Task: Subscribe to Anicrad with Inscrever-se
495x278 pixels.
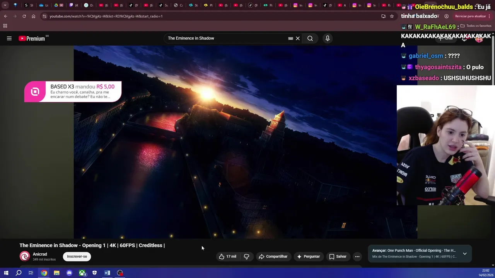Action: pos(77,256)
